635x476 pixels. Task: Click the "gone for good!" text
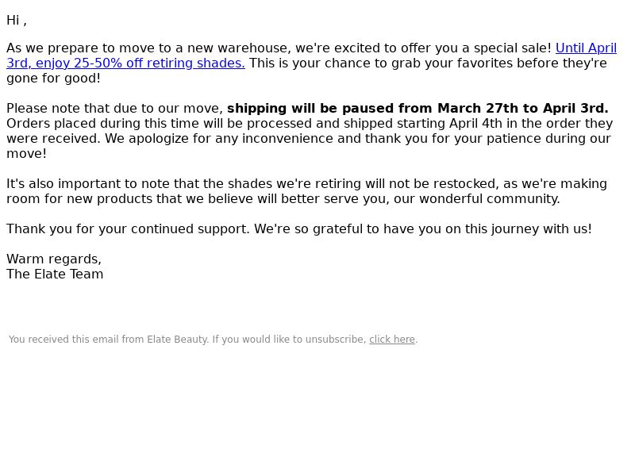click(53, 78)
